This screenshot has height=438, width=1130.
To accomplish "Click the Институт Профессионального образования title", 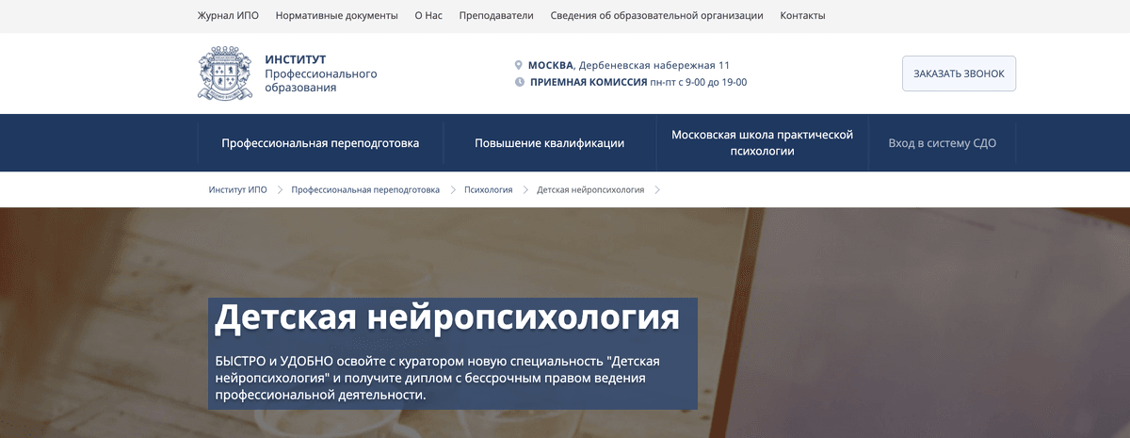I will [321, 73].
